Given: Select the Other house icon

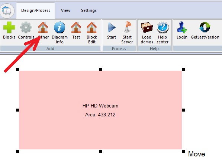Looking at the screenshot, I should coord(43,27).
